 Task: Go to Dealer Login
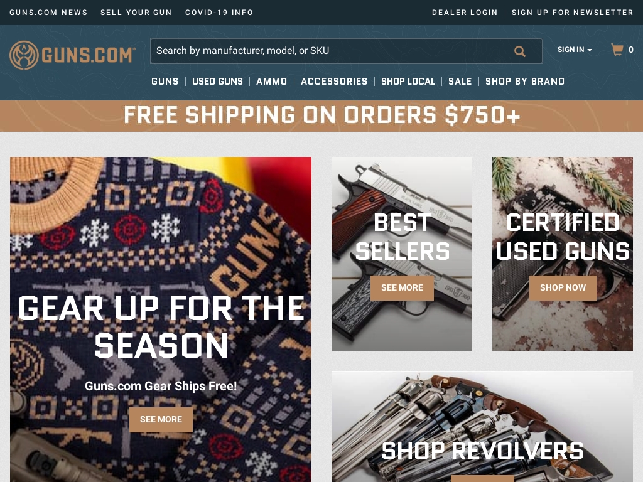(x=465, y=13)
